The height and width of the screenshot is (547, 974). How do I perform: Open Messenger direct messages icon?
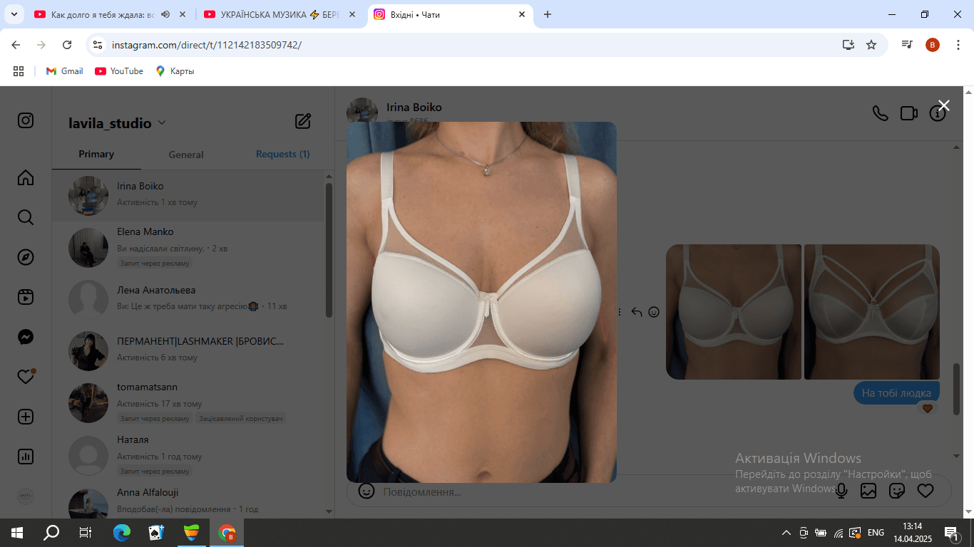pyautogui.click(x=26, y=337)
